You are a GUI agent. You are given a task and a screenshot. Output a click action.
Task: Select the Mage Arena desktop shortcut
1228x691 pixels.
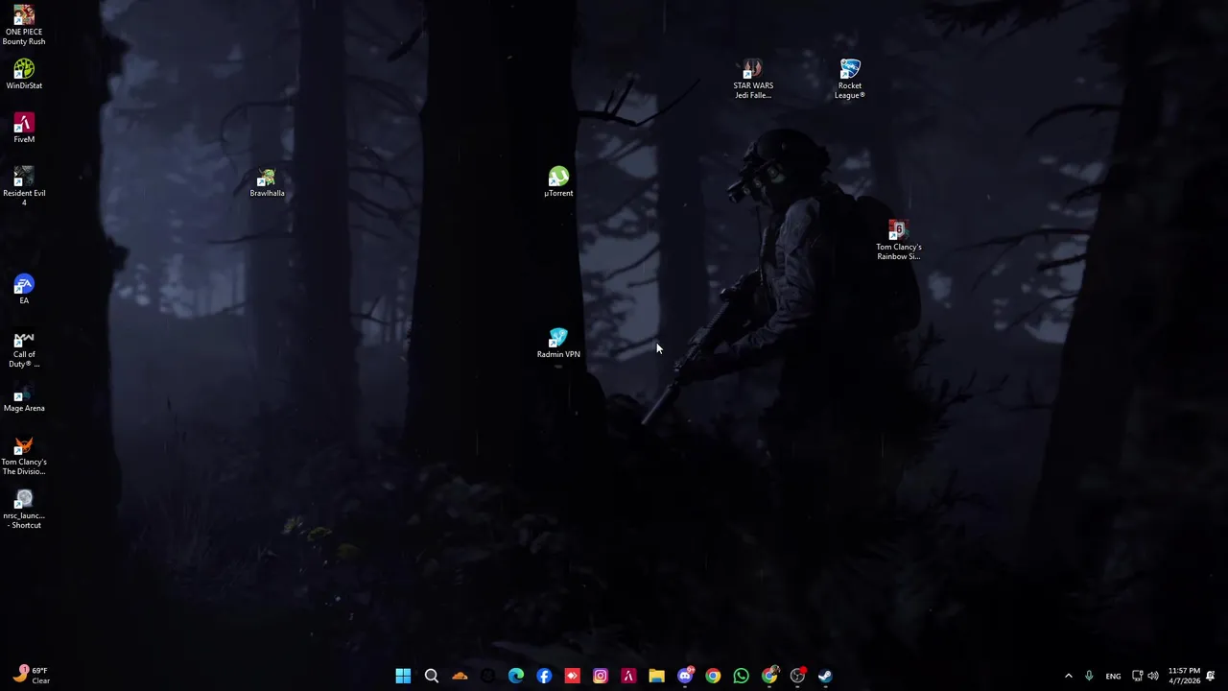(24, 397)
